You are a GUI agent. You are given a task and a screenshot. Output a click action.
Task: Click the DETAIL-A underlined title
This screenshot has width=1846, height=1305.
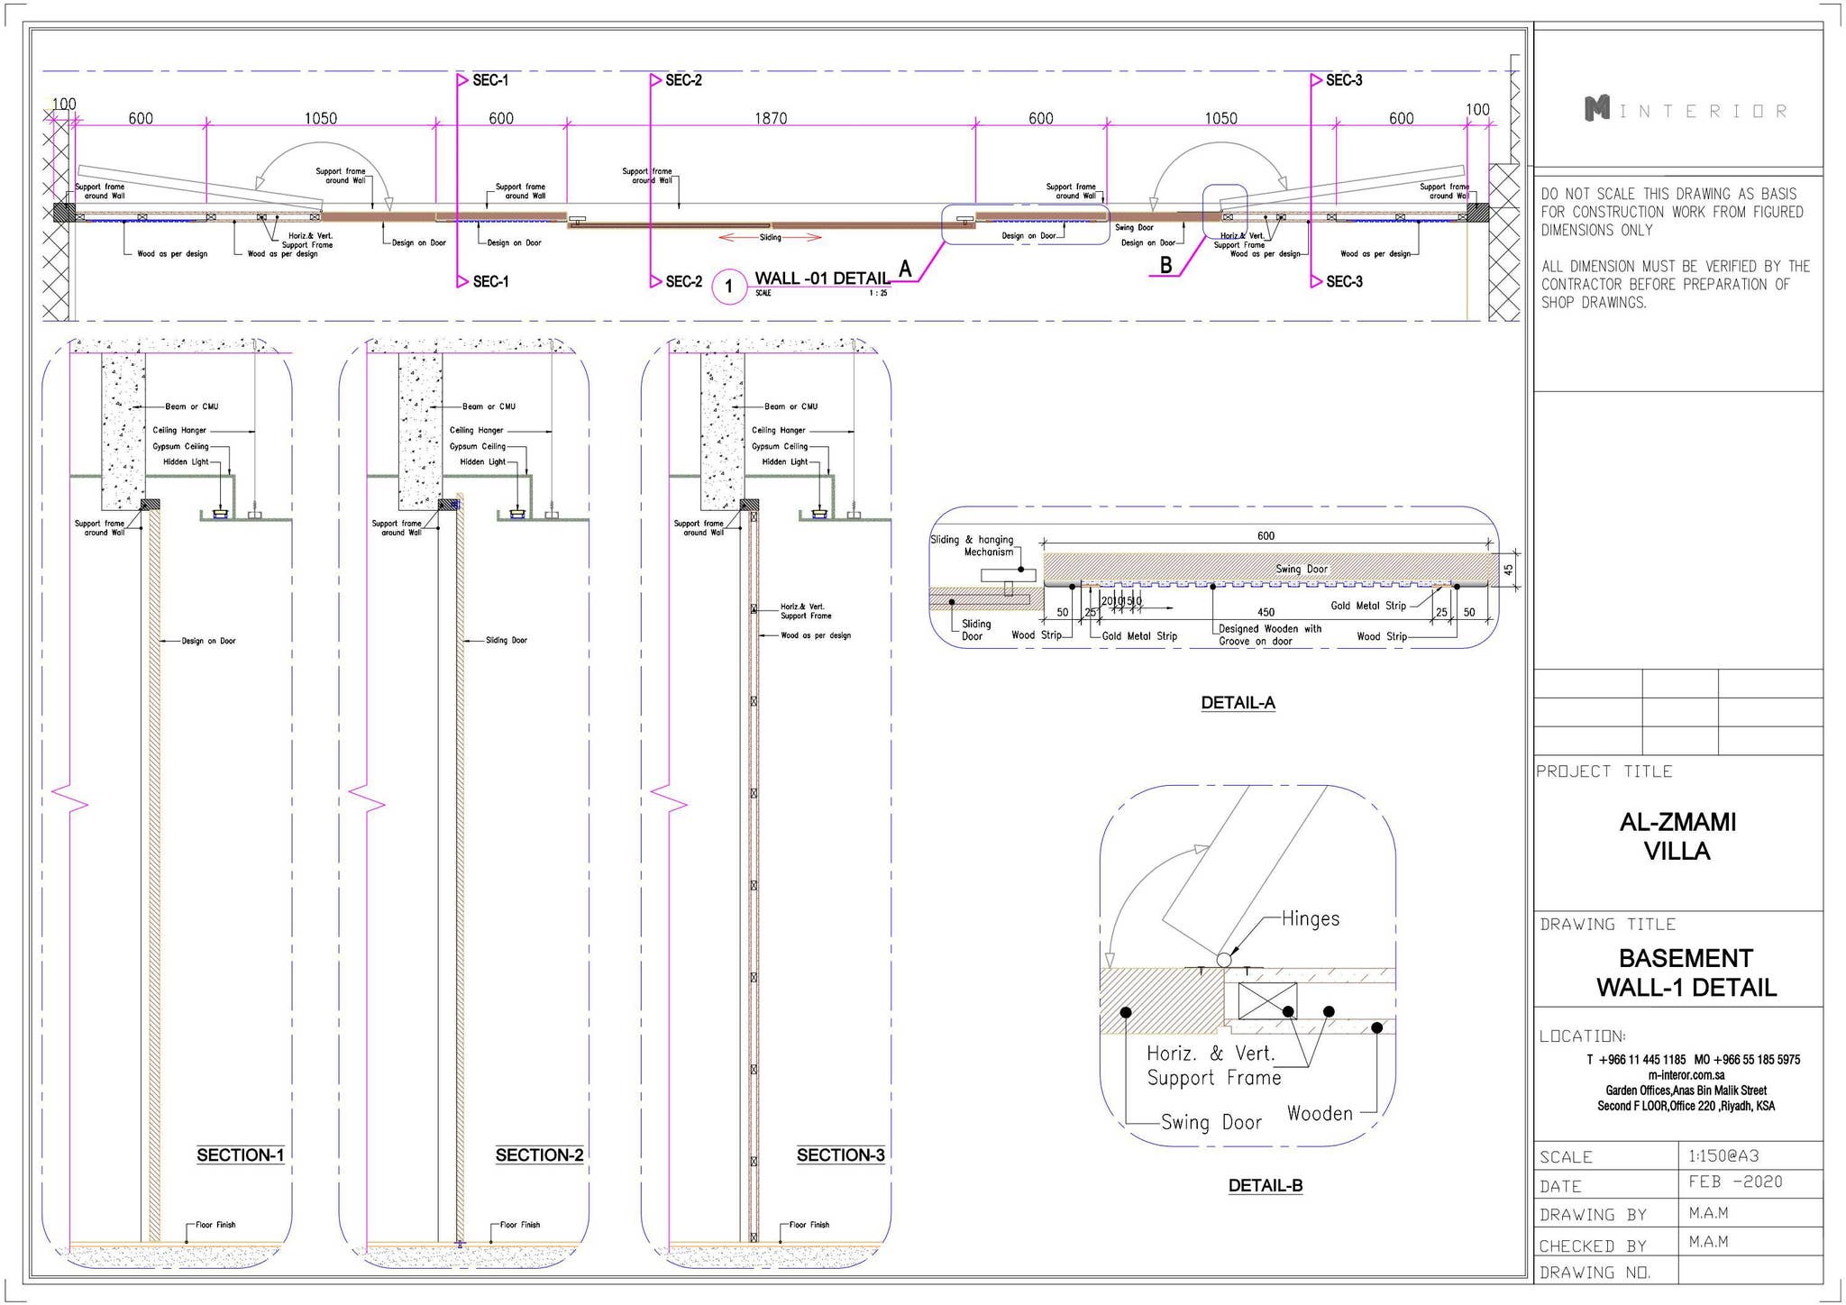[x=1238, y=703]
